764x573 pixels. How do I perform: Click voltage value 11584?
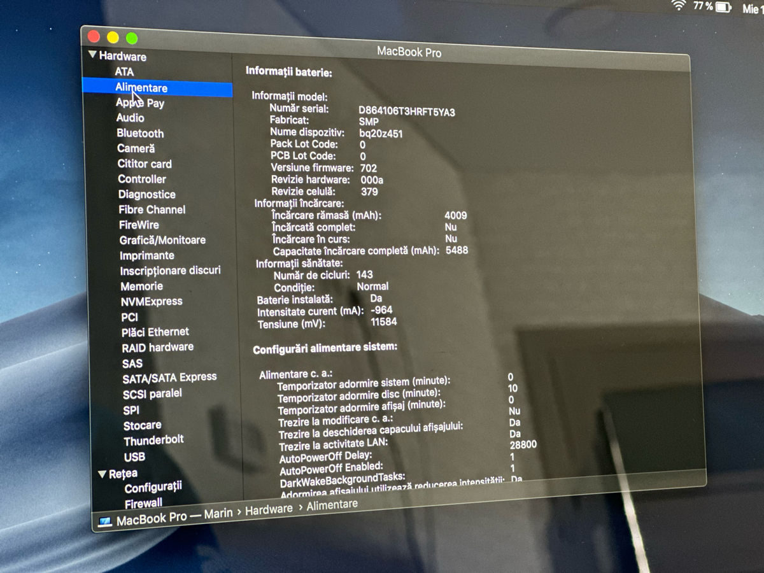coord(384,322)
